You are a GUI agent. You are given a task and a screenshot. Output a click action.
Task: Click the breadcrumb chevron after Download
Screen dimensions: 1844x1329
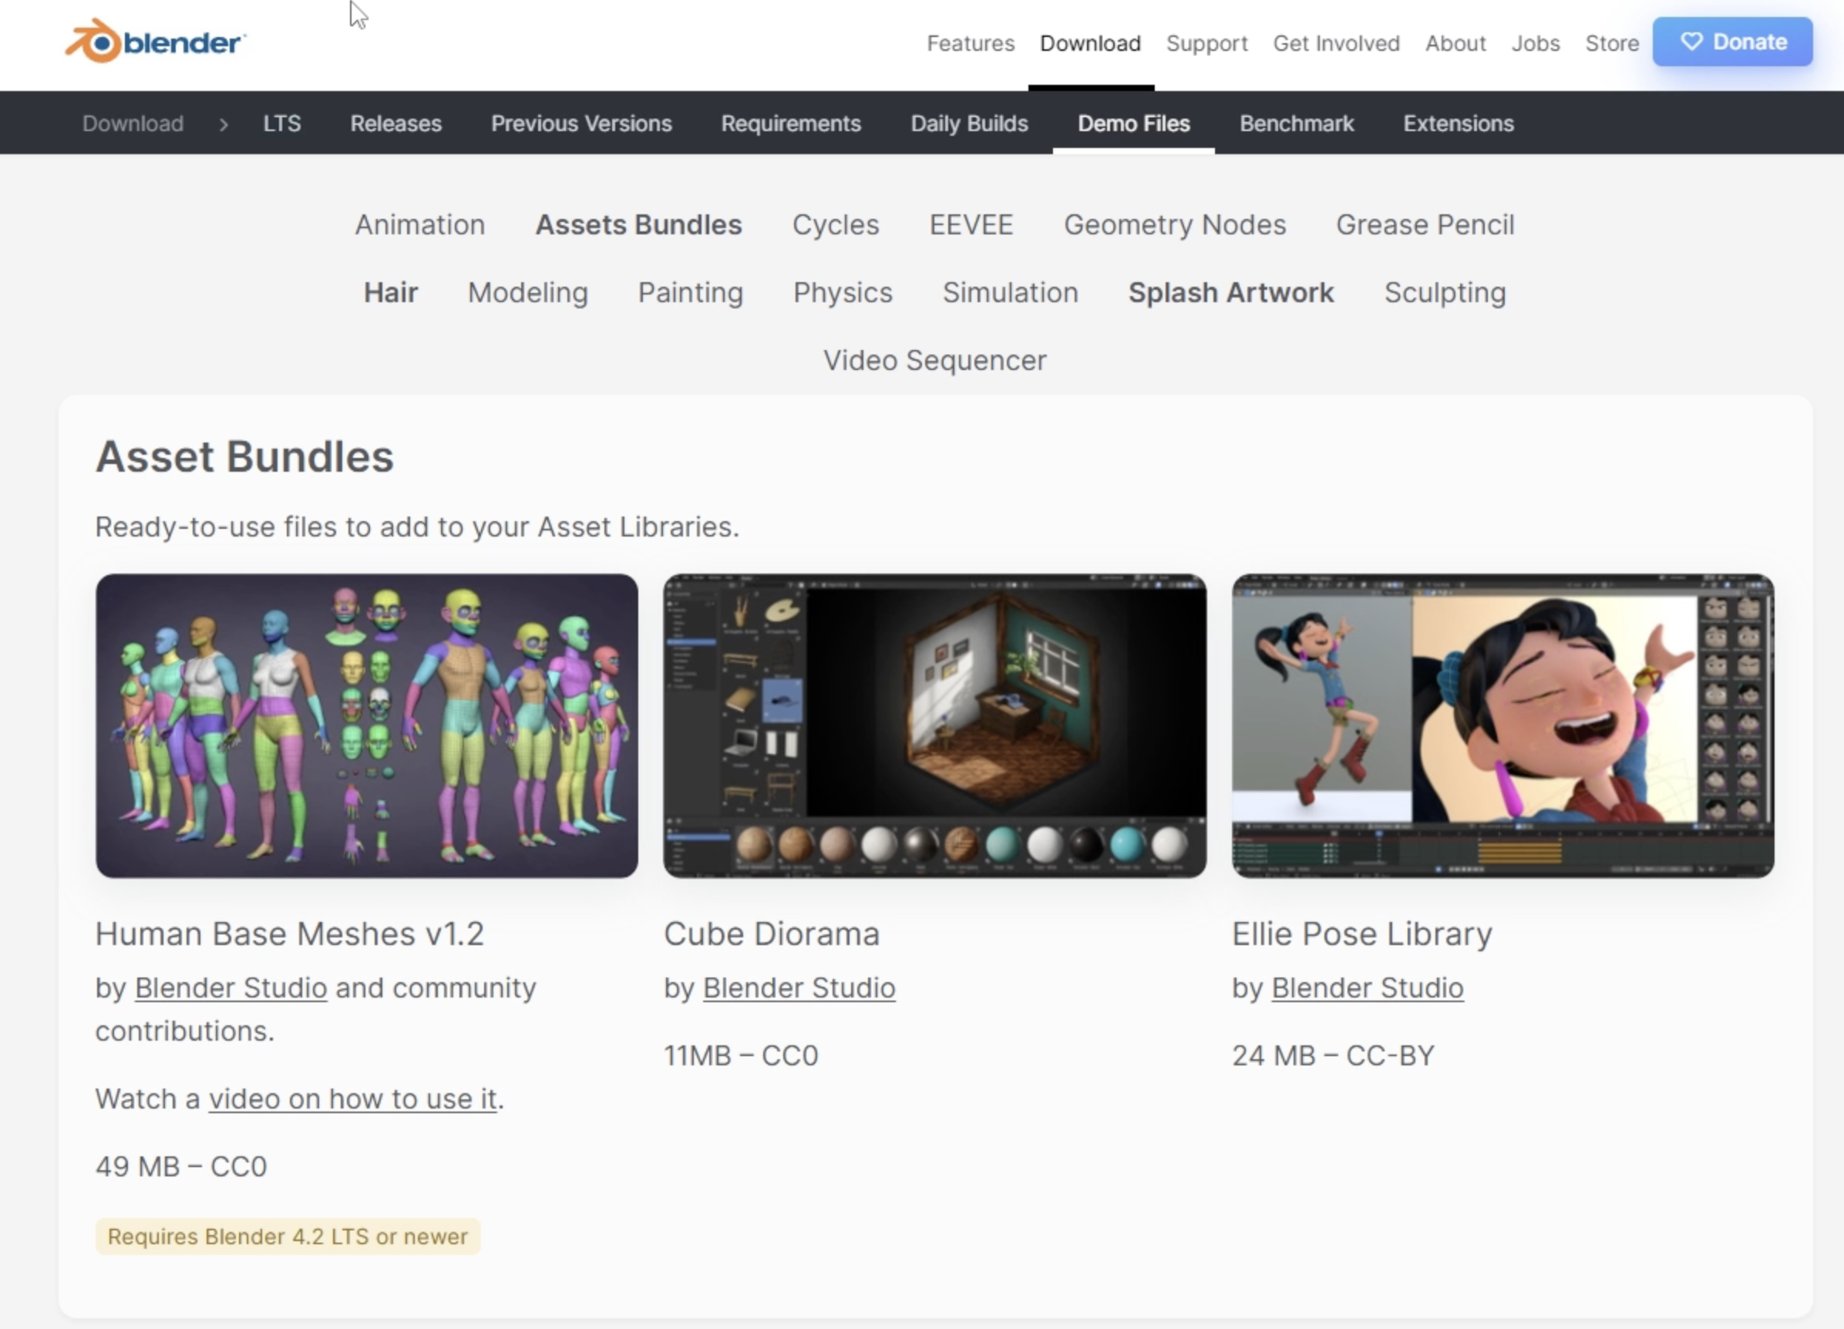pyautogui.click(x=224, y=123)
